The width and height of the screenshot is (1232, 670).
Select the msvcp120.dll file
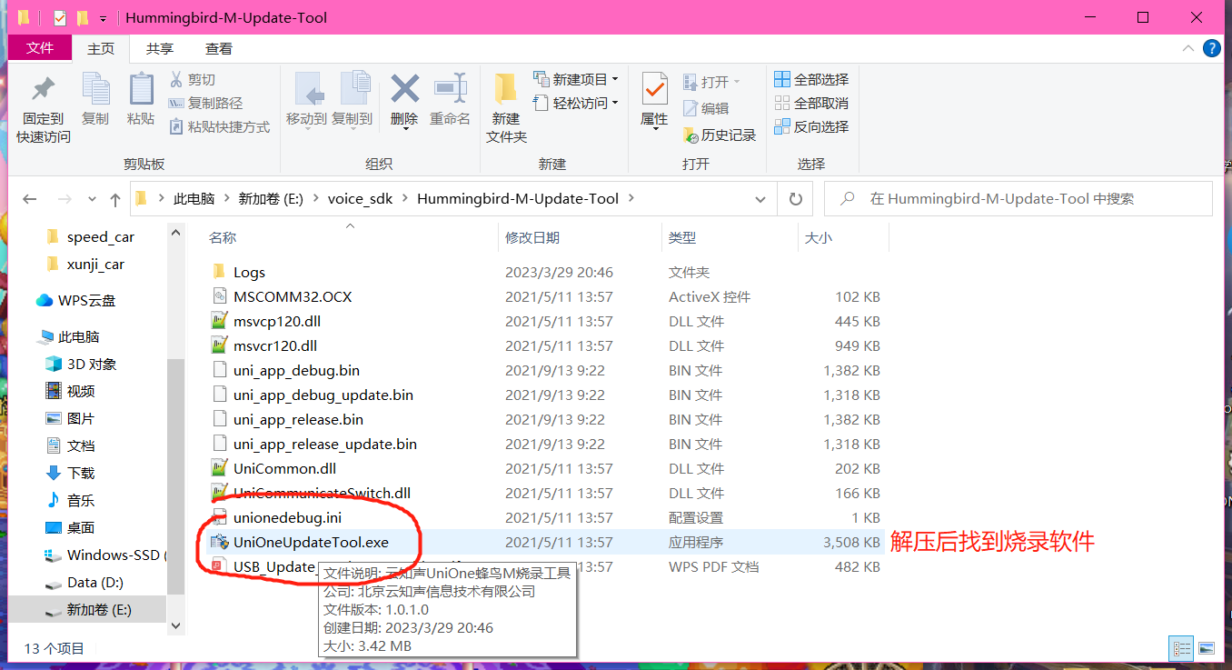click(276, 321)
